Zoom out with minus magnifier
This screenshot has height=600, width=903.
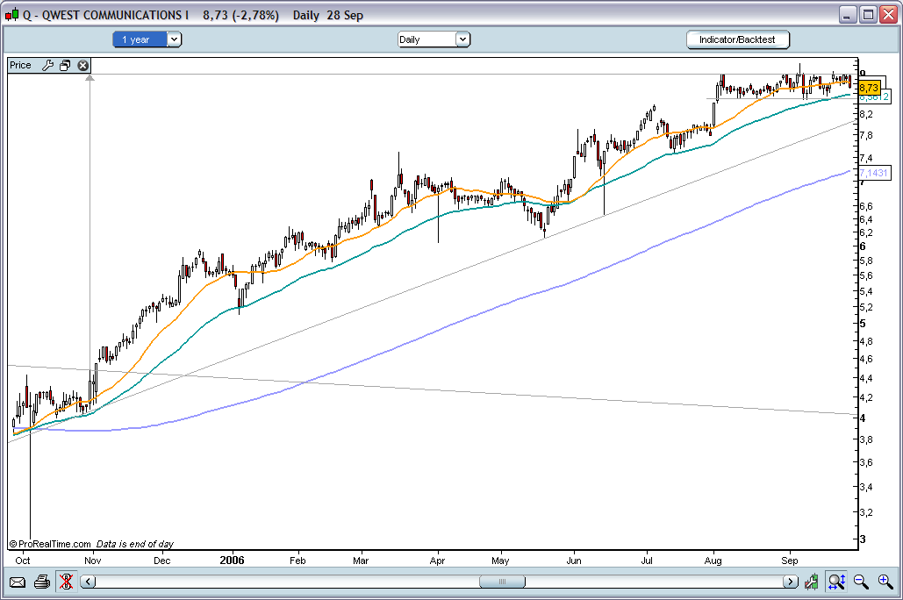pyautogui.click(x=861, y=582)
